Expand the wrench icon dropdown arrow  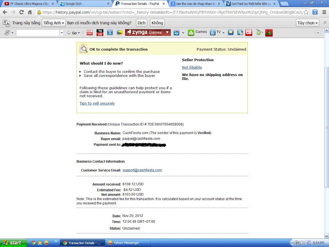pos(12,33)
